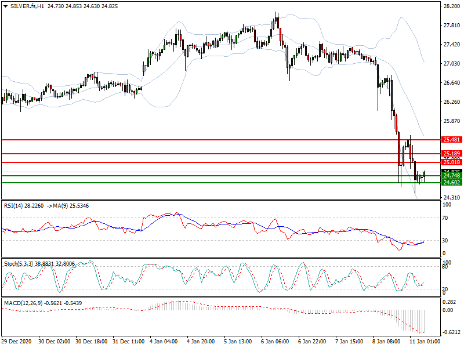Viewport: 464px width, 348px height.
Task: Select the 31 Dec 11:00 time axis label
Action: (129, 342)
